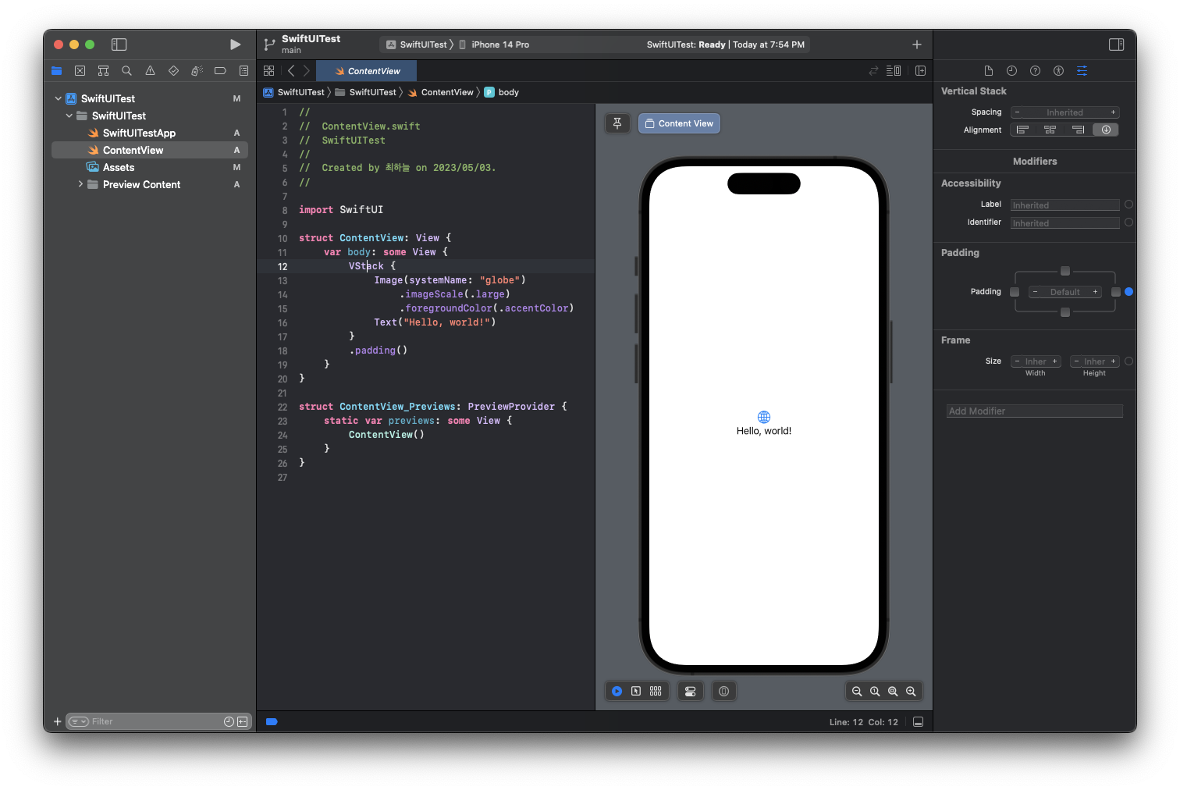Open ContentView item in jump bar
Screen dimensions: 1180x790
click(441, 92)
